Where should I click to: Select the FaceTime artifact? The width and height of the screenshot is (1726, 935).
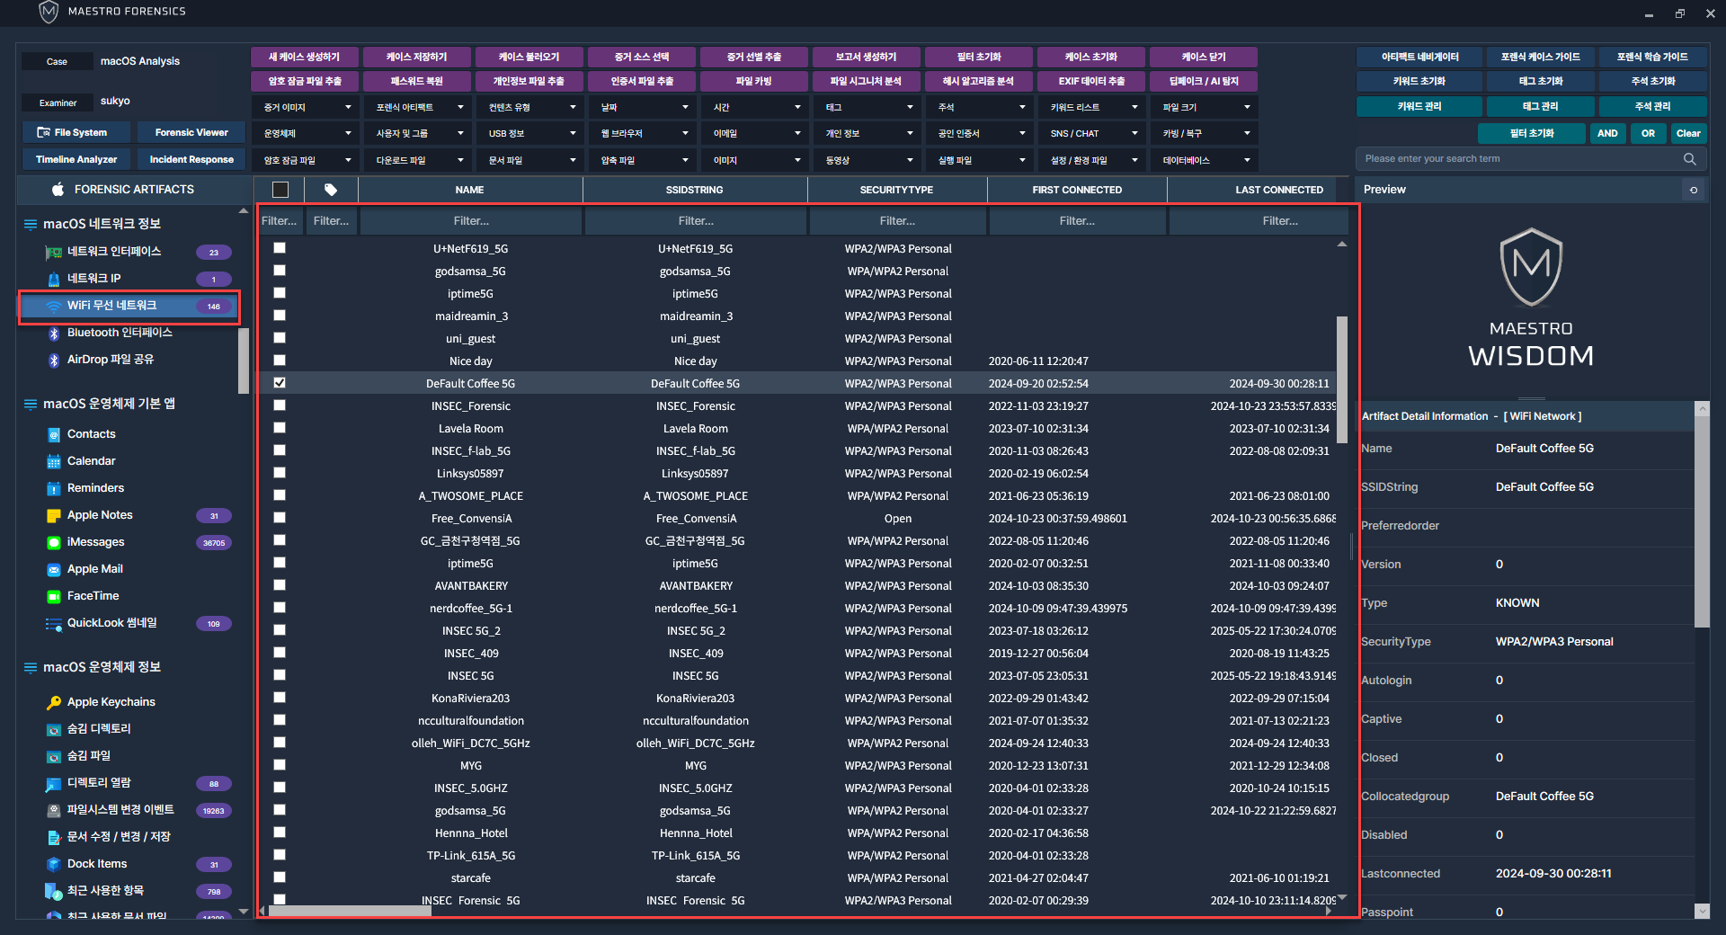pyautogui.click(x=93, y=596)
